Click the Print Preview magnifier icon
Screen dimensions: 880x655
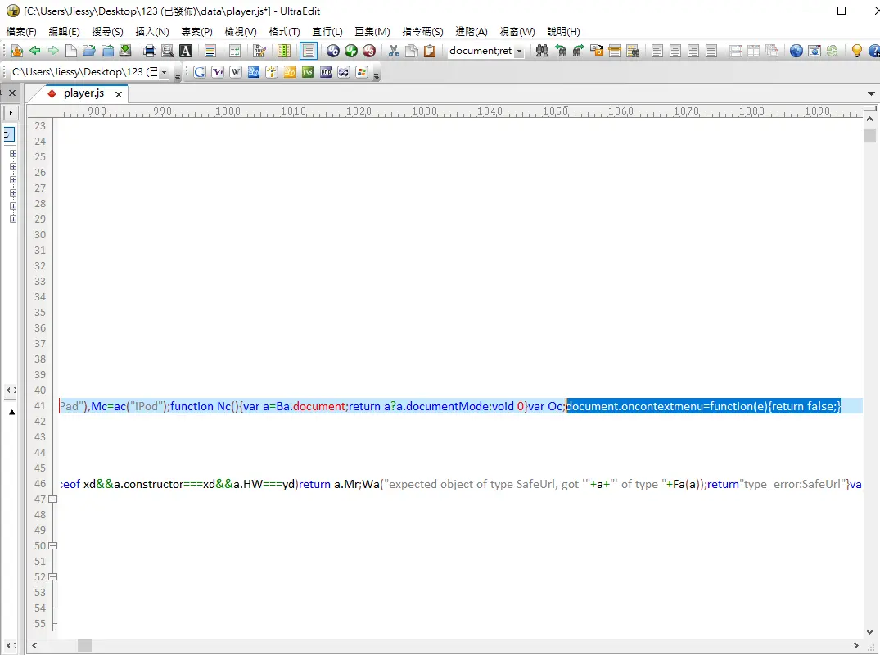(x=168, y=51)
